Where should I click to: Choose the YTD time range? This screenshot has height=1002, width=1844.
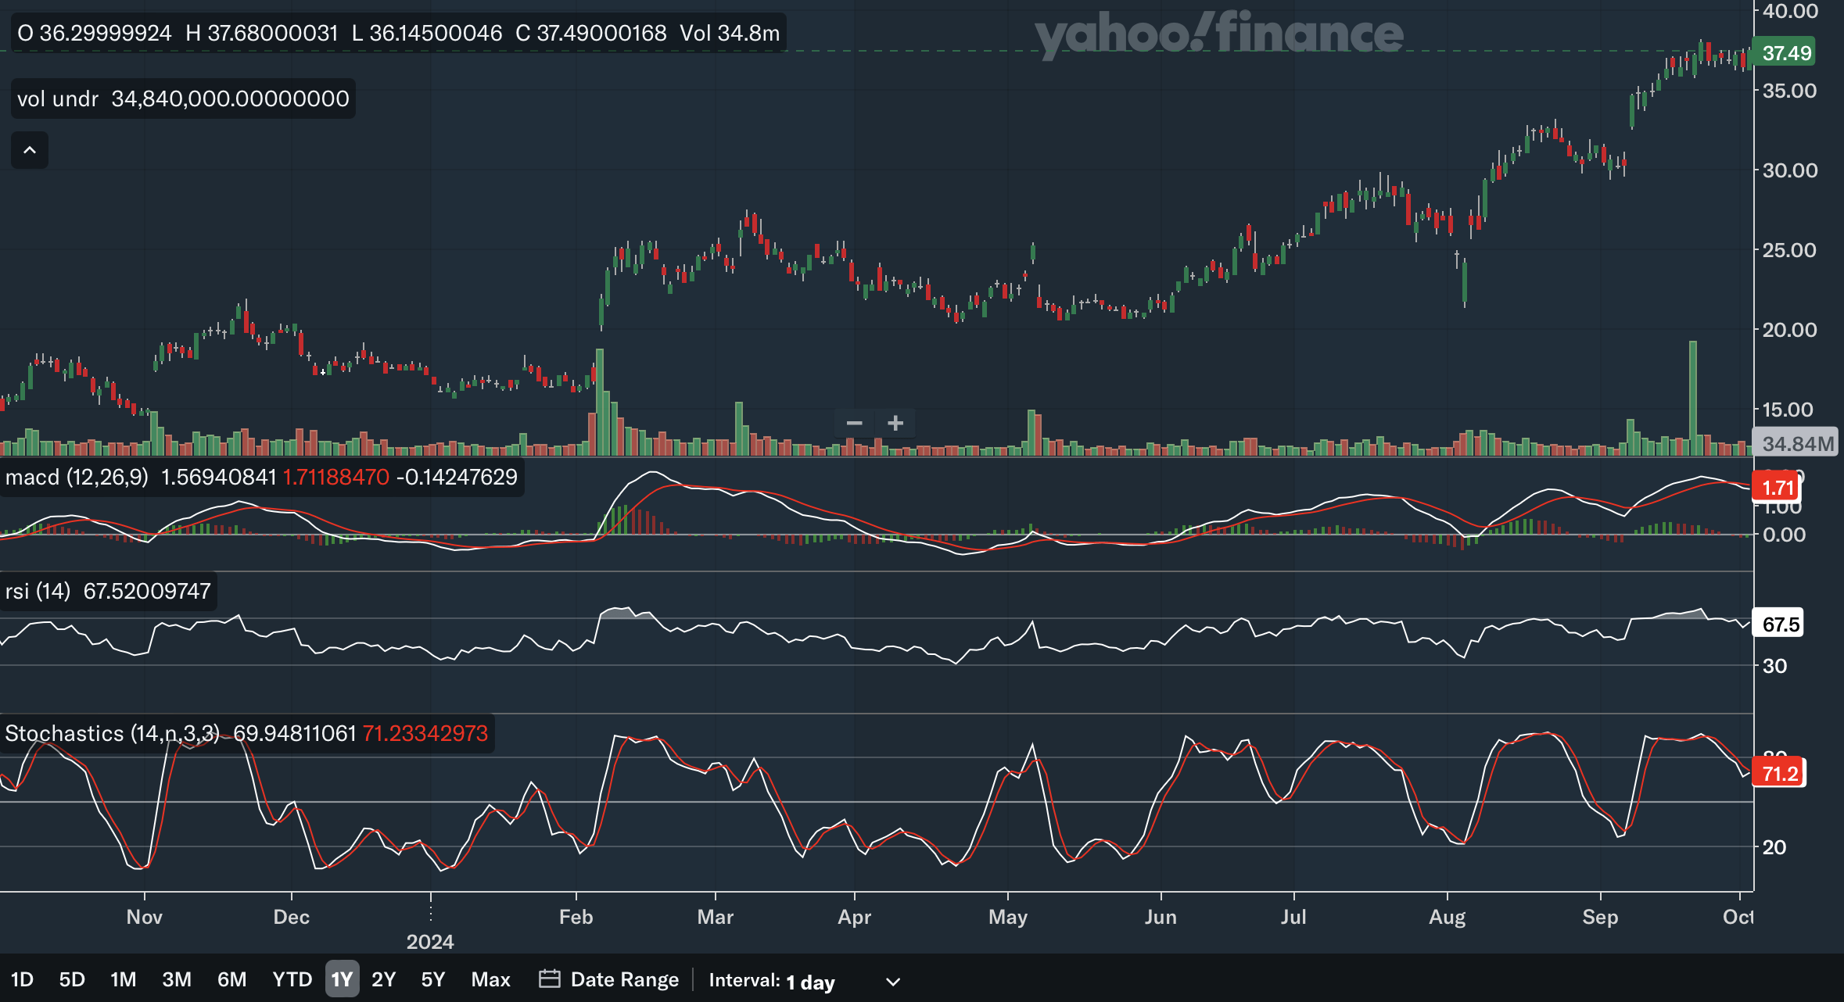pyautogui.click(x=292, y=979)
